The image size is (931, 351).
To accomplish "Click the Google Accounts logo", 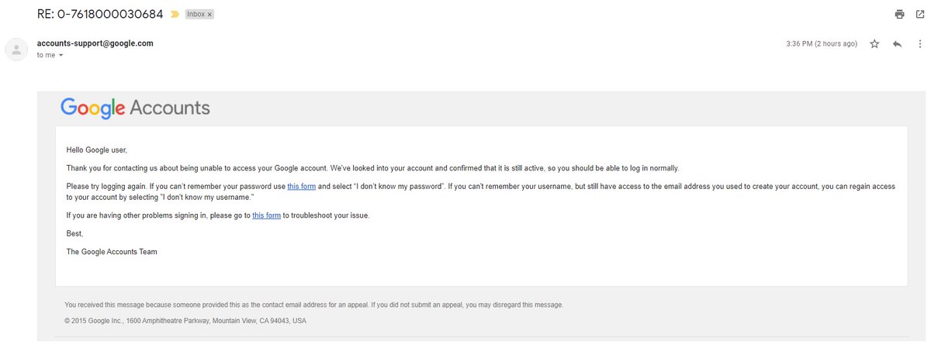I will tap(135, 108).
